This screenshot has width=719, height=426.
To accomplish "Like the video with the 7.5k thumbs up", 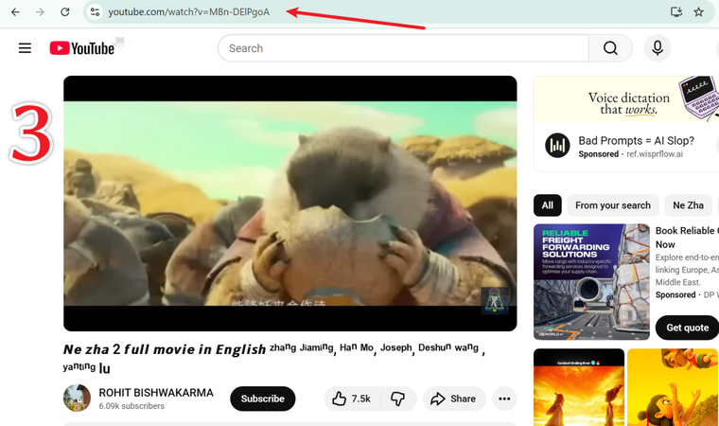I will 352,399.
